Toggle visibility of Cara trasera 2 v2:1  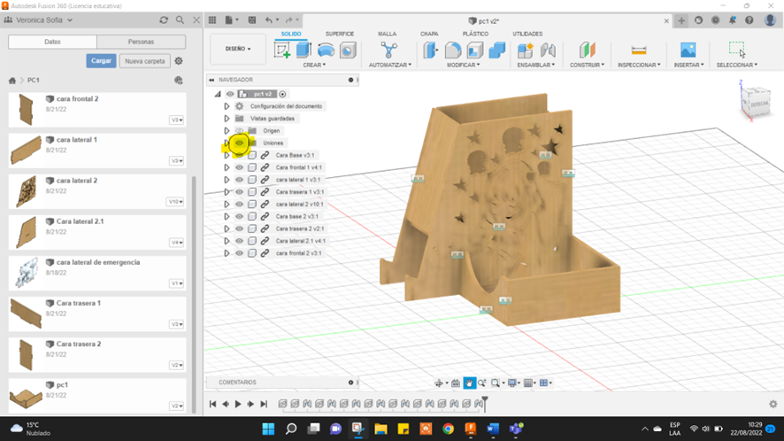240,228
